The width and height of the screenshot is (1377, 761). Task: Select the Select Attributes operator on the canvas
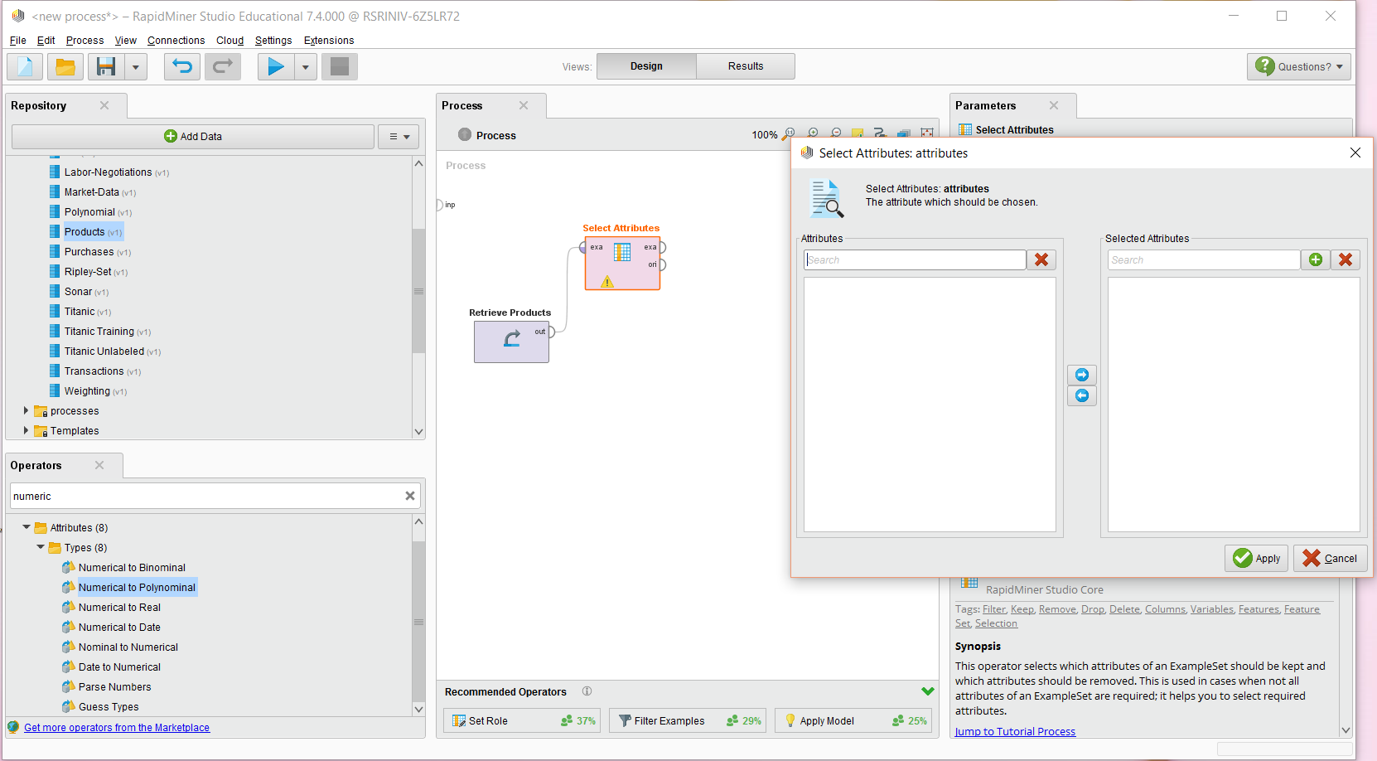622,264
